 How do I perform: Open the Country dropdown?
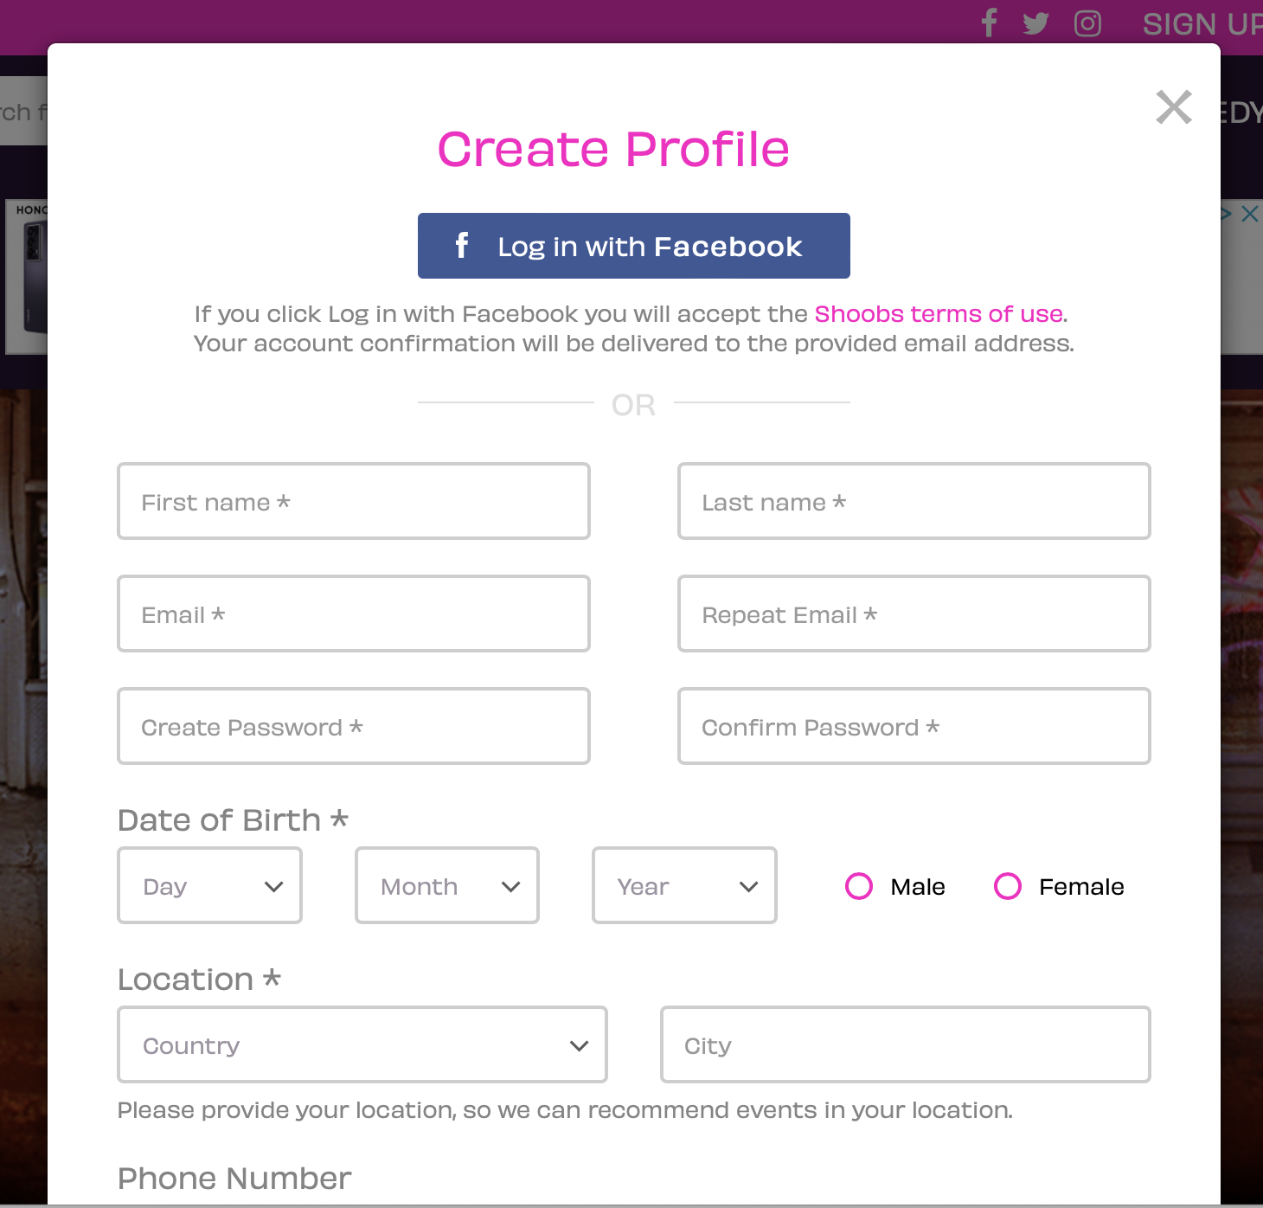click(x=362, y=1044)
